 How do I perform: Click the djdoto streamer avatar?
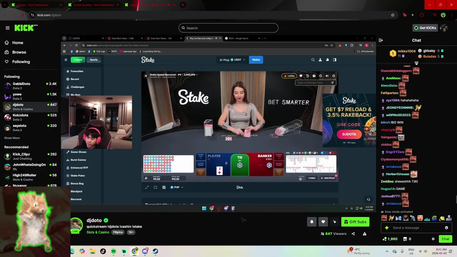point(76,225)
